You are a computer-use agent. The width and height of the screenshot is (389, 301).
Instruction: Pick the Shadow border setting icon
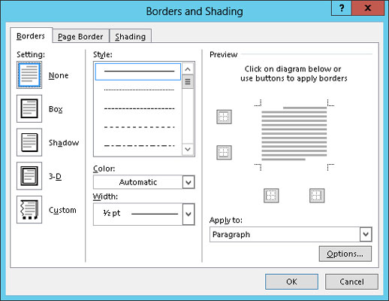29,142
